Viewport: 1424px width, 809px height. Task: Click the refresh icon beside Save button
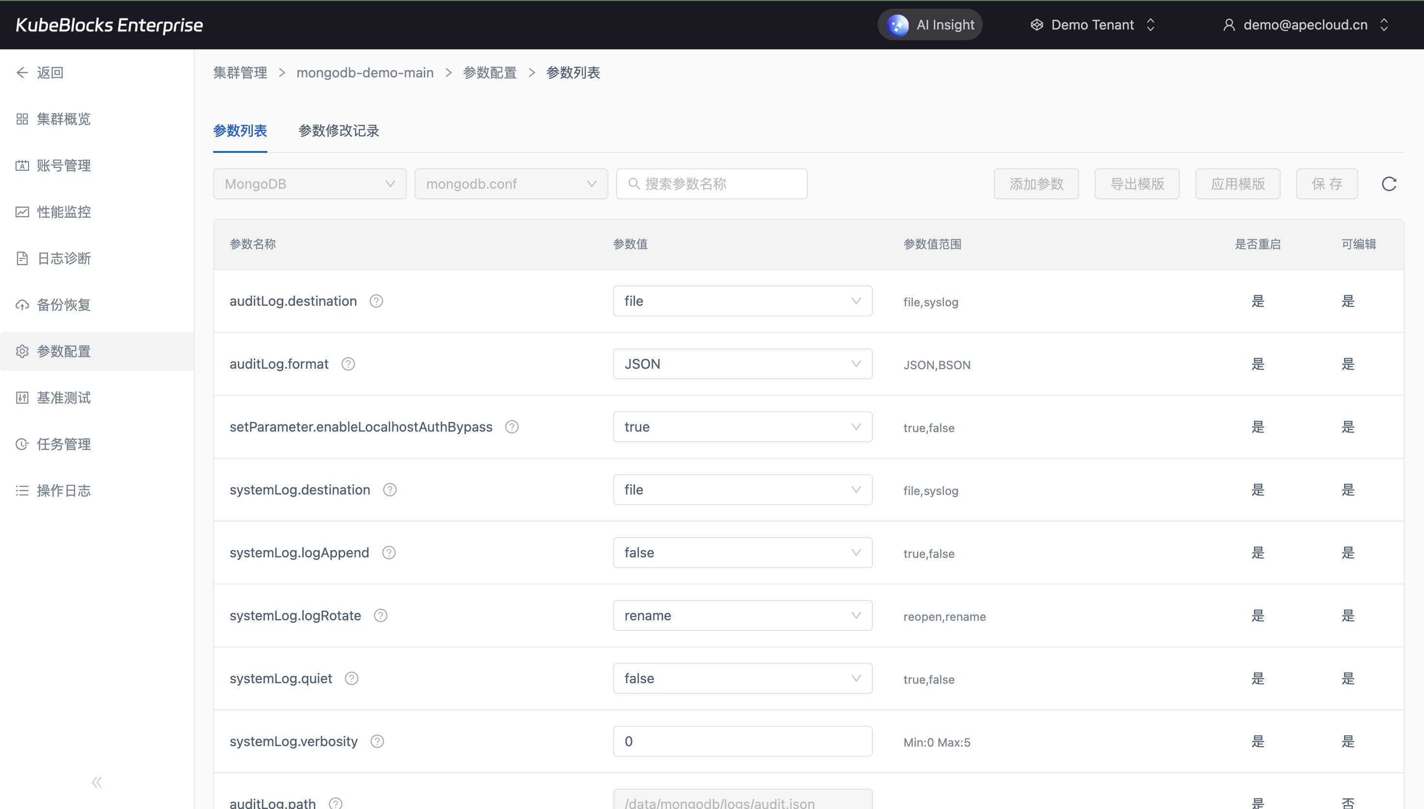1389,184
